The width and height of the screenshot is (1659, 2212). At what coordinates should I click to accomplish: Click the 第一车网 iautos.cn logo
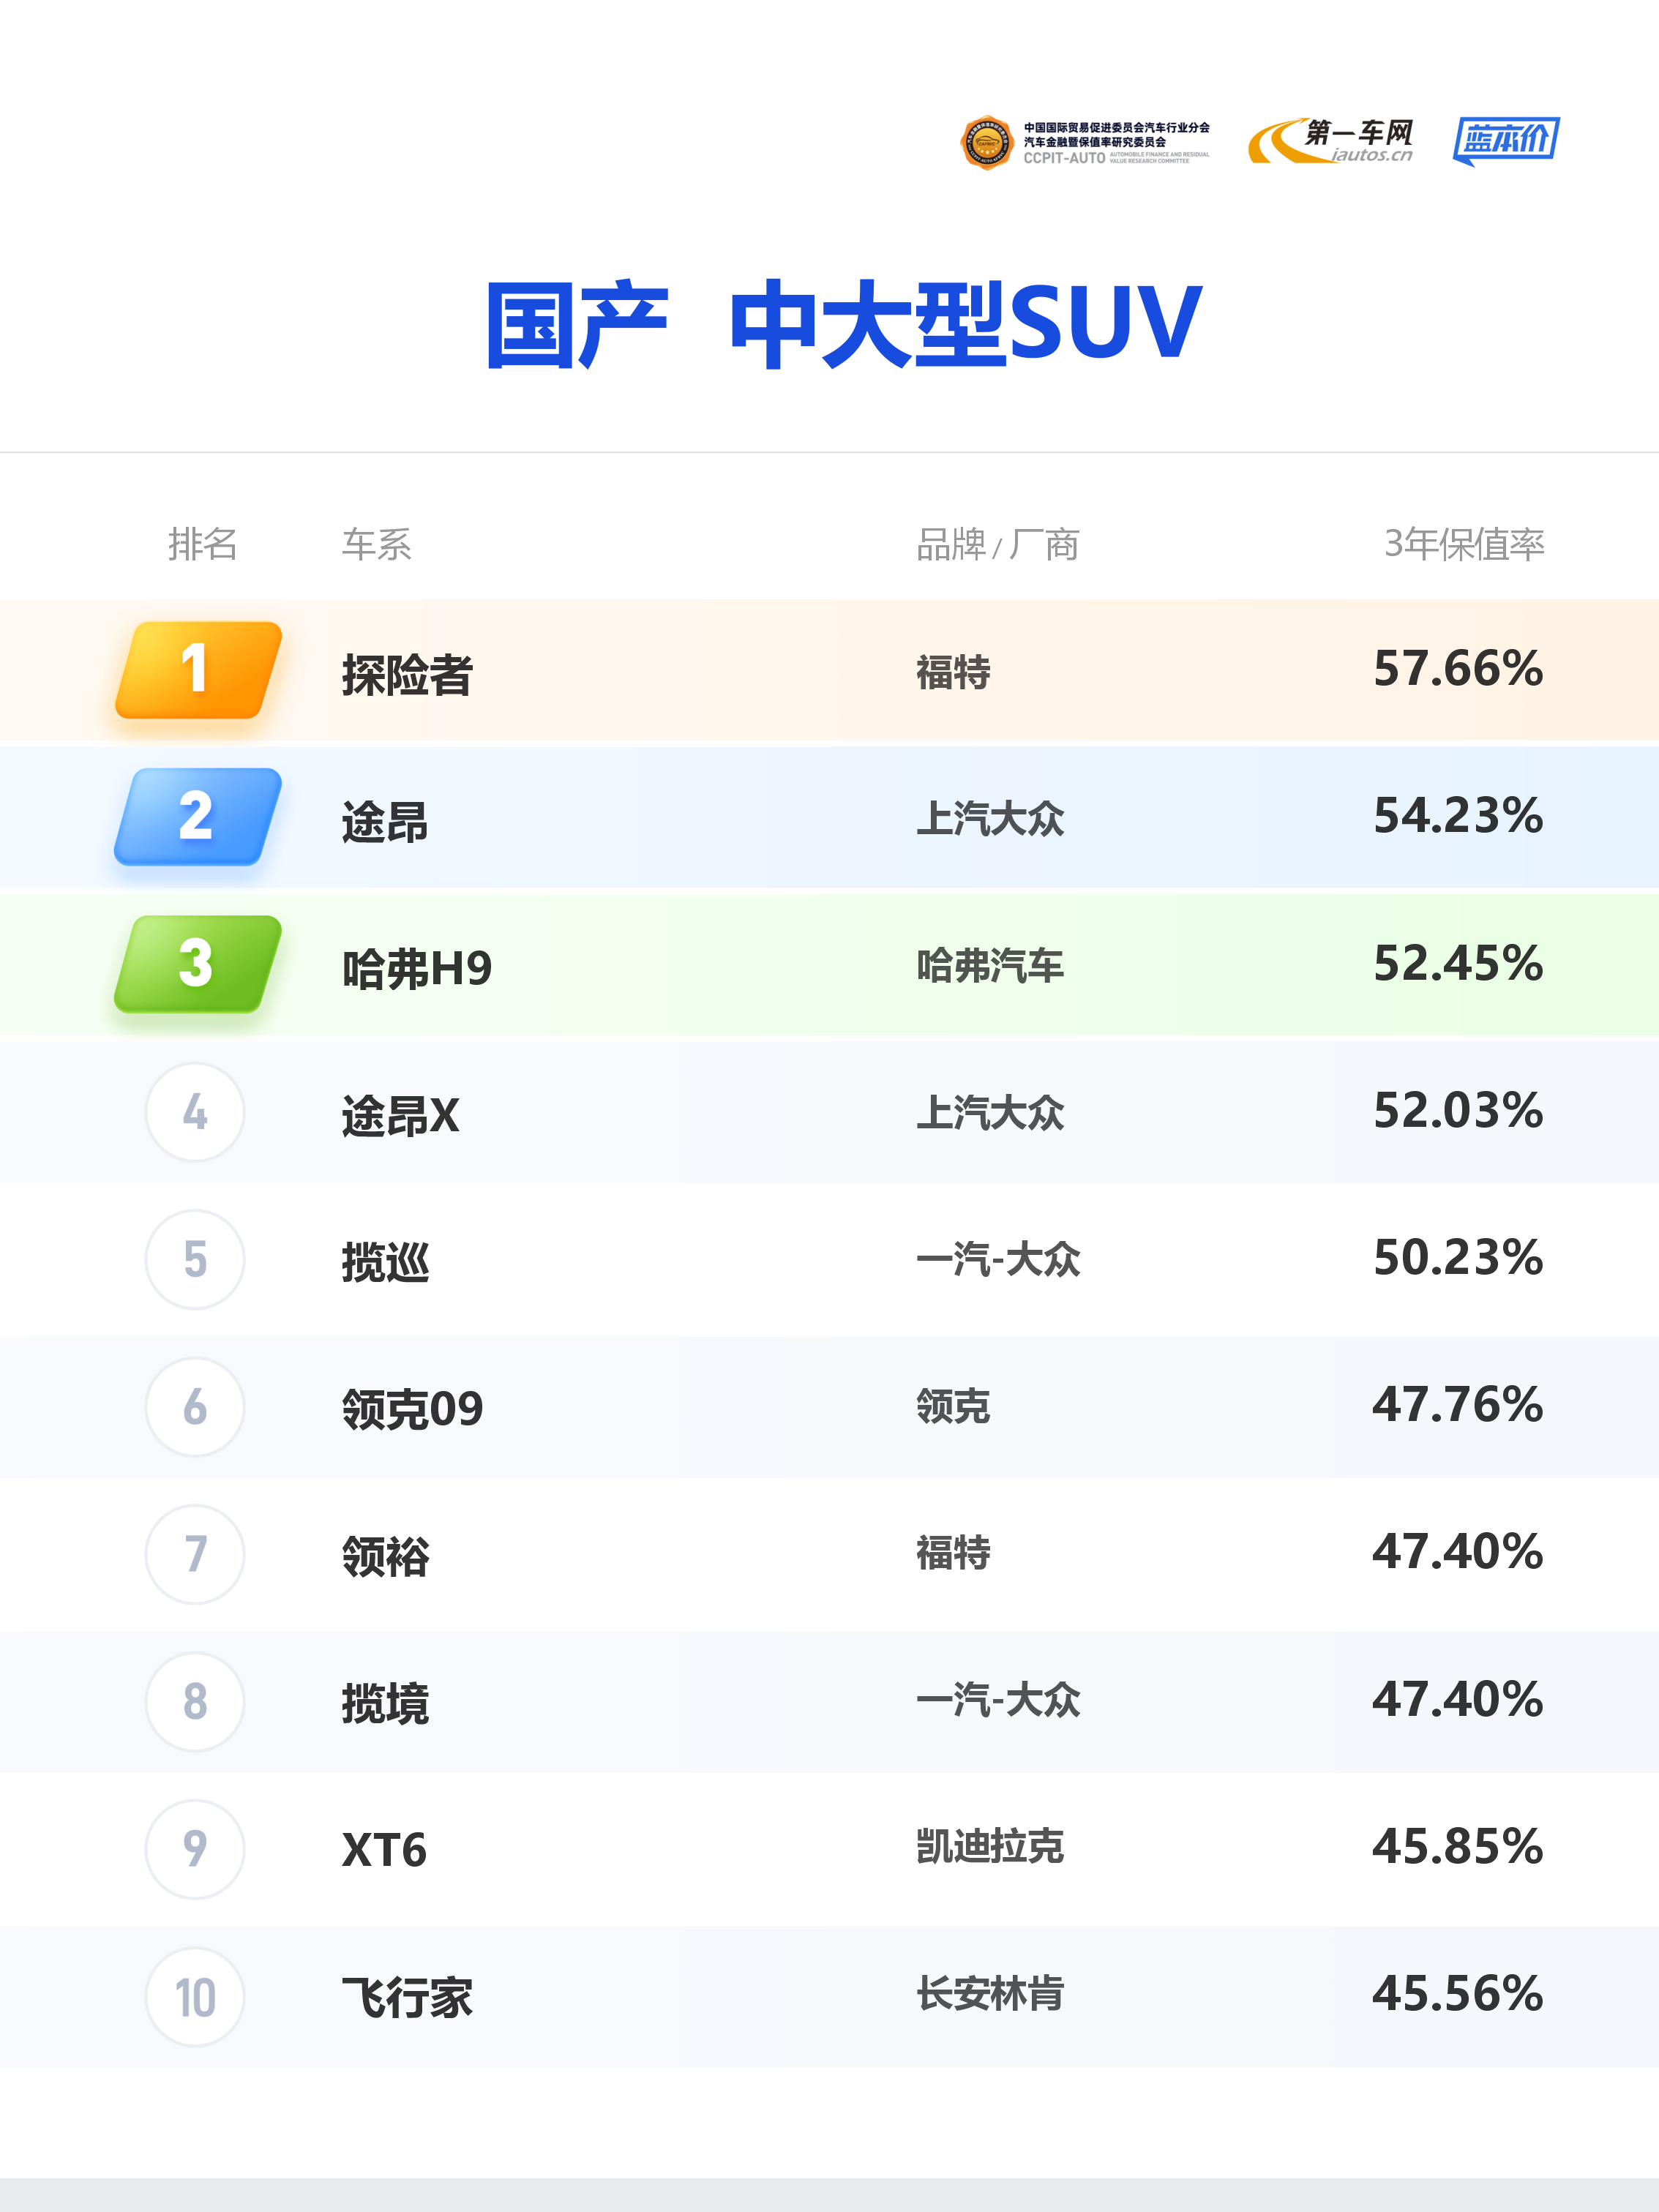[1331, 141]
